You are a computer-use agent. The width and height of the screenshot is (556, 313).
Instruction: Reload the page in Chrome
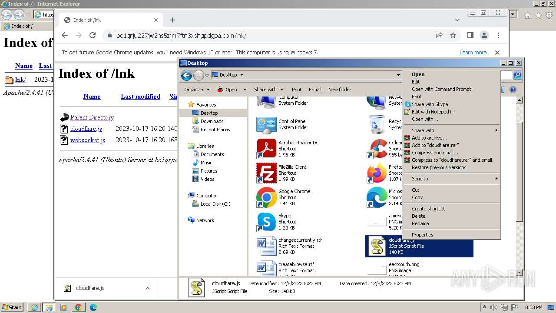point(93,36)
